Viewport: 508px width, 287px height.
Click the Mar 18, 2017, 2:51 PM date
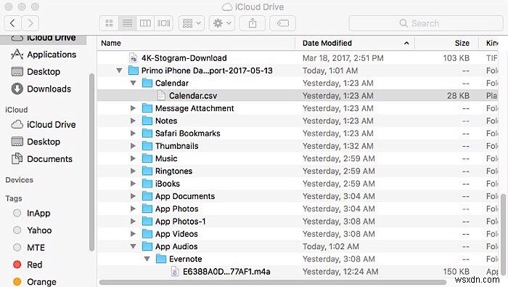tap(343, 58)
